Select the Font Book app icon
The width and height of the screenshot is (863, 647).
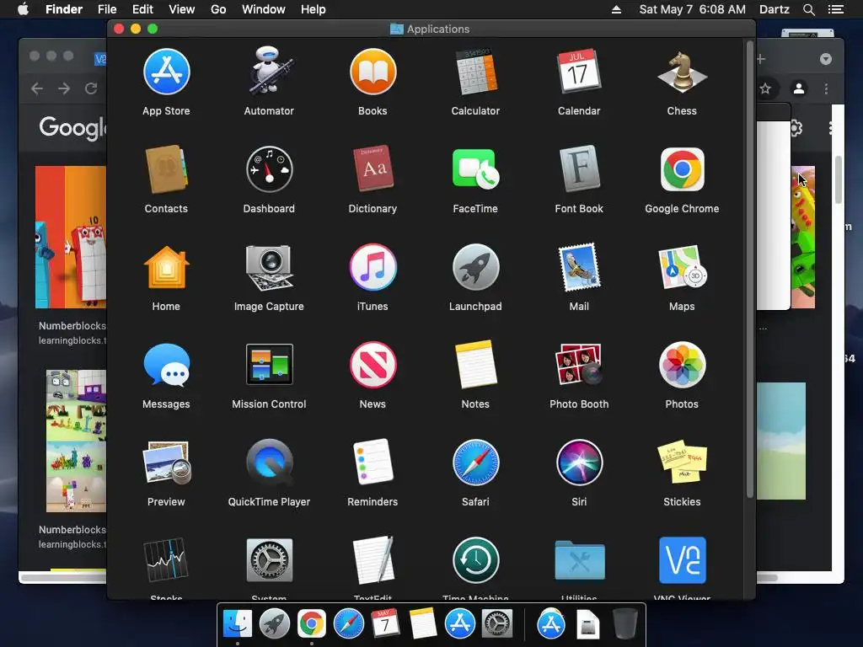[579, 168]
